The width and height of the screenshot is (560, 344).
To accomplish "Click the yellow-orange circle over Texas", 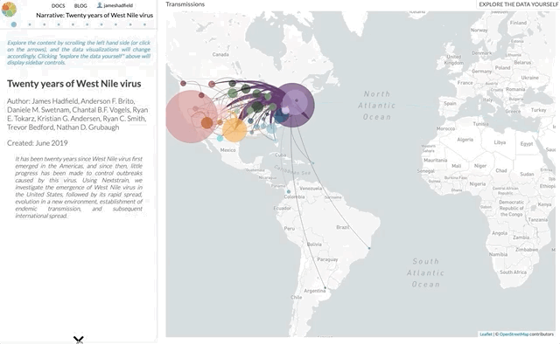I will click(234, 130).
